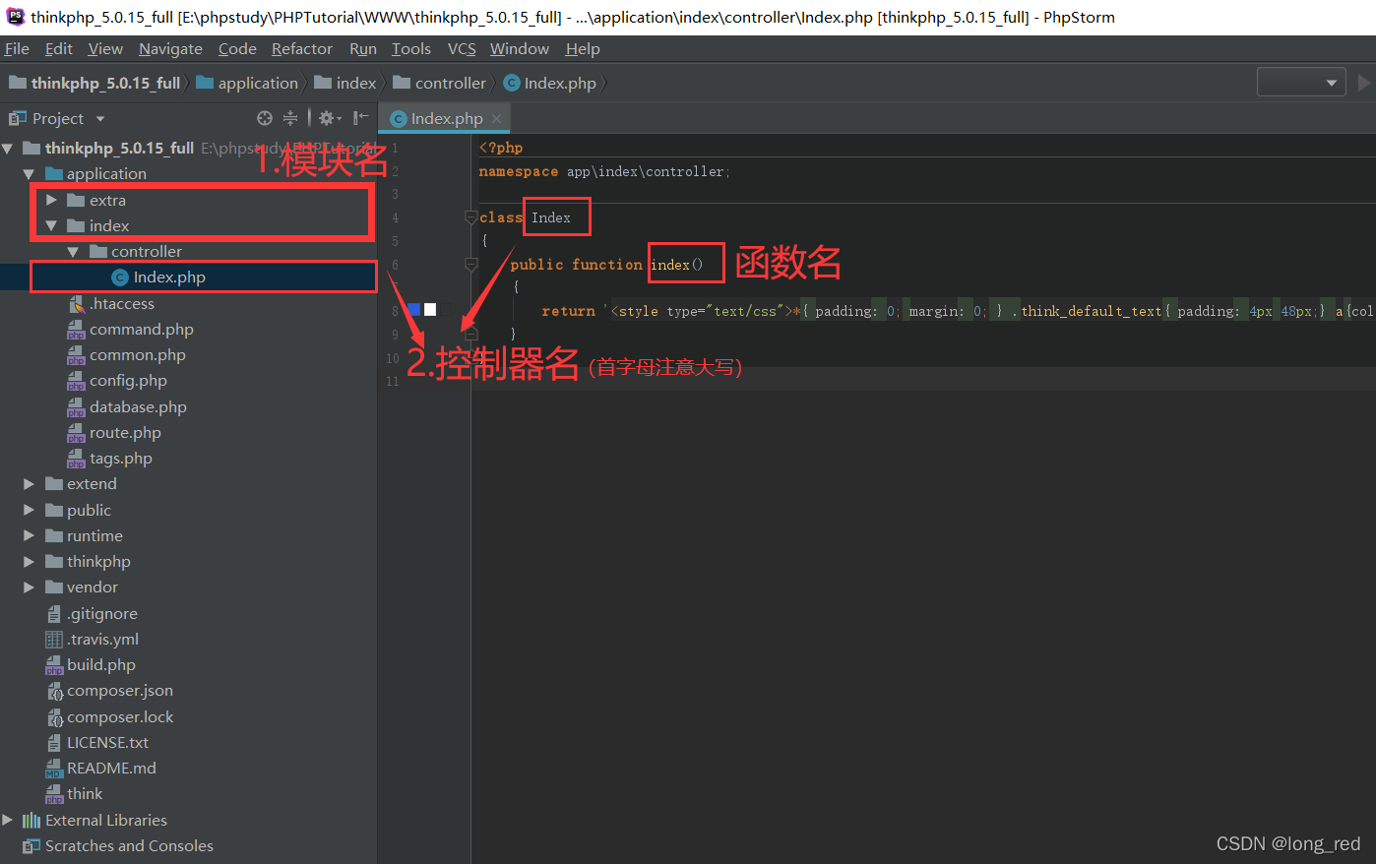Expand the extra folder
Viewport: 1376px width, 864px height.
pos(51,201)
